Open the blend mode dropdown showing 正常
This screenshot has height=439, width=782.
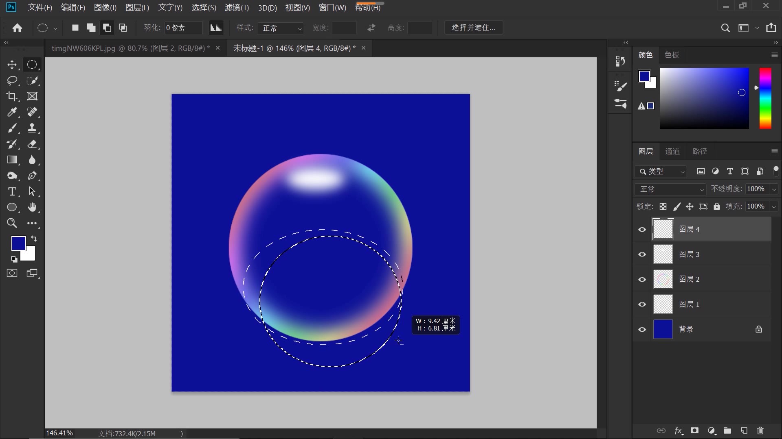pyautogui.click(x=670, y=189)
